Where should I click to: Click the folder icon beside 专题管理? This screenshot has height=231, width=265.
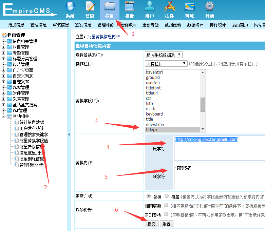[x=10, y=53]
